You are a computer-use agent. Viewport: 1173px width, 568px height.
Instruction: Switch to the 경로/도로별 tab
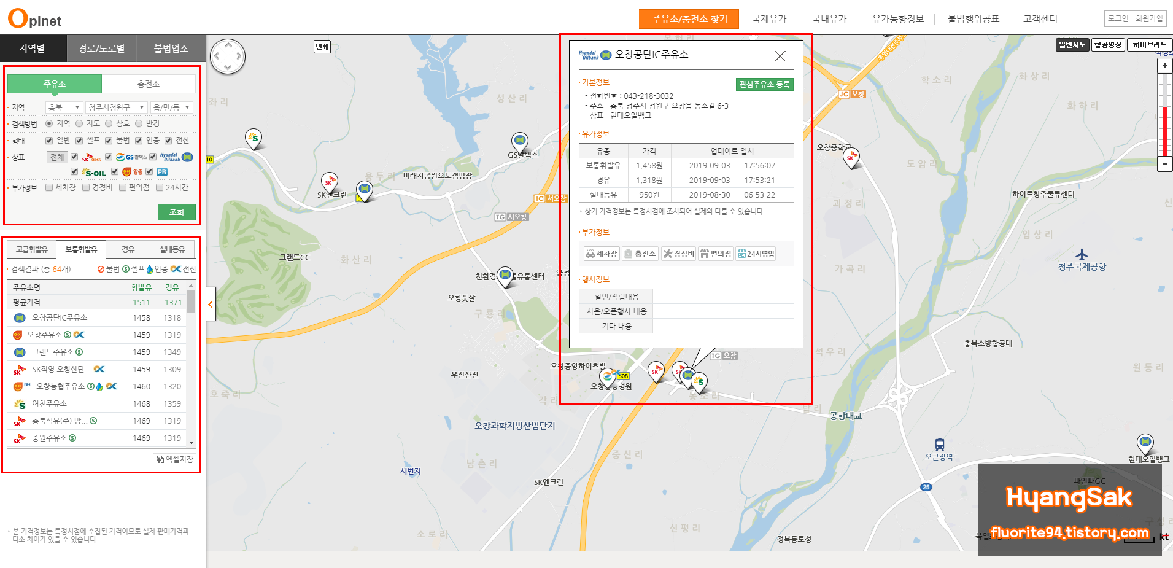coord(101,49)
